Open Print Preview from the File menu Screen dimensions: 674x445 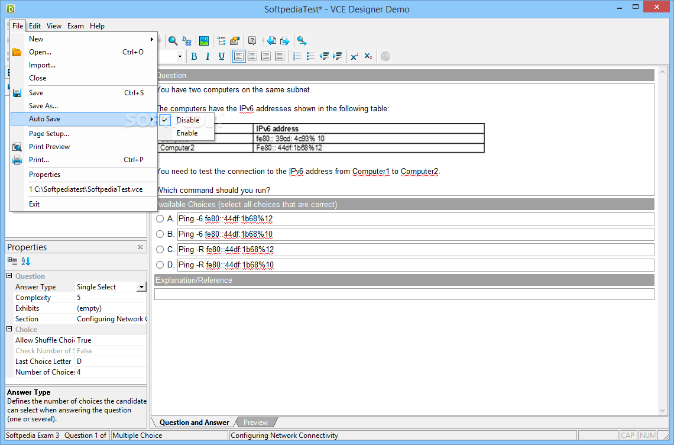click(x=84, y=147)
